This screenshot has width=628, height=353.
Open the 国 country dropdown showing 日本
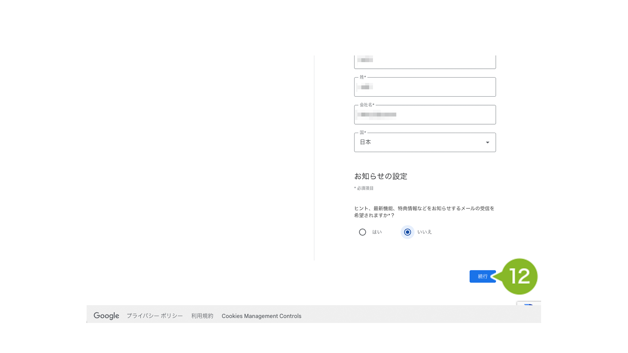tap(425, 142)
